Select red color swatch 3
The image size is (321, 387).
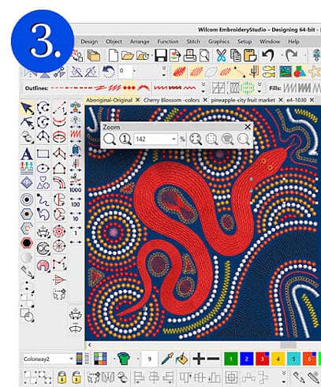tap(263, 359)
